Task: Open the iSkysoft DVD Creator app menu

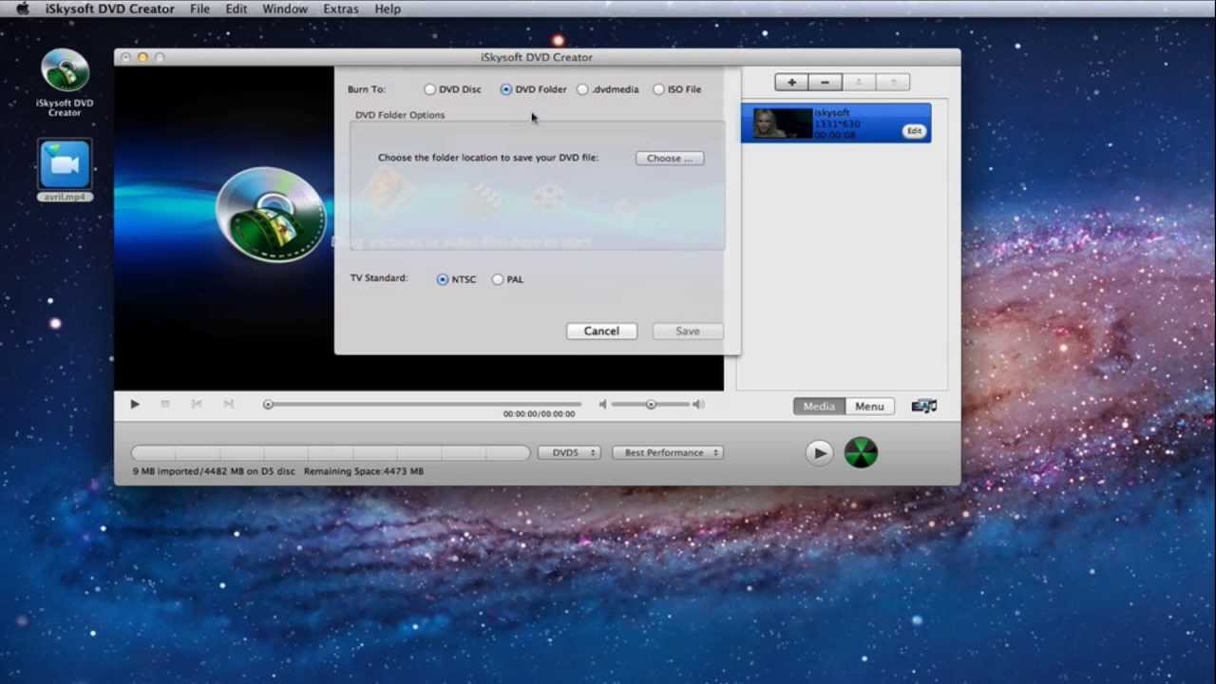Action: click(110, 9)
